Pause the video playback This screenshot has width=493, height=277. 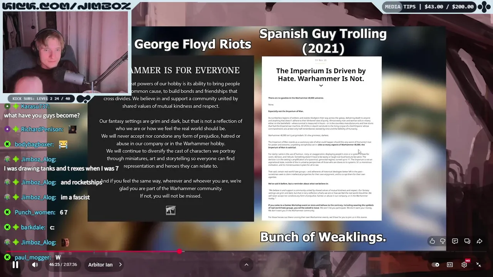(x=15, y=265)
